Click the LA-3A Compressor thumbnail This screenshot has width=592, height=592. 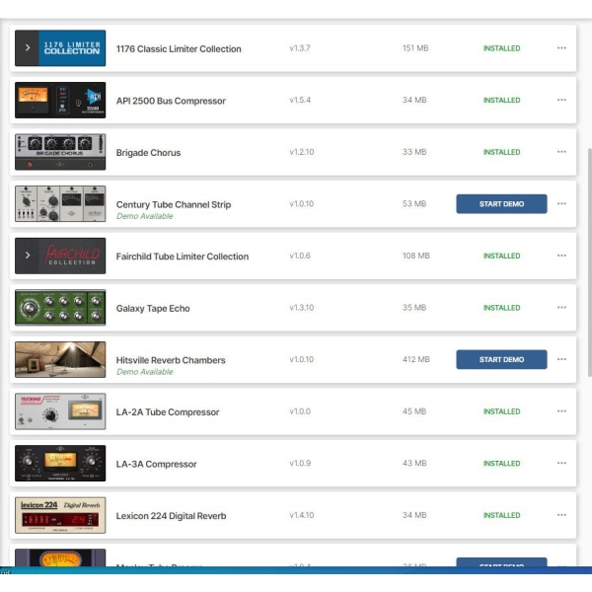(60, 464)
